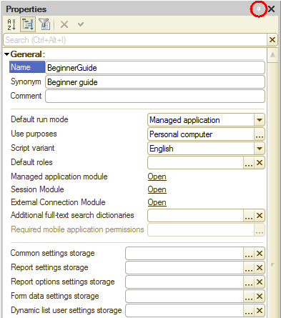The image size is (281, 318).
Task: Pin the Properties panel with pin icon
Action: [259, 9]
